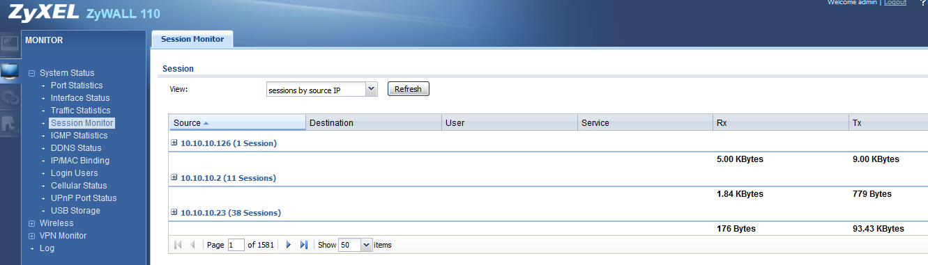928x265 pixels.
Task: Expand the Wireless tree node
Action: (x=31, y=223)
